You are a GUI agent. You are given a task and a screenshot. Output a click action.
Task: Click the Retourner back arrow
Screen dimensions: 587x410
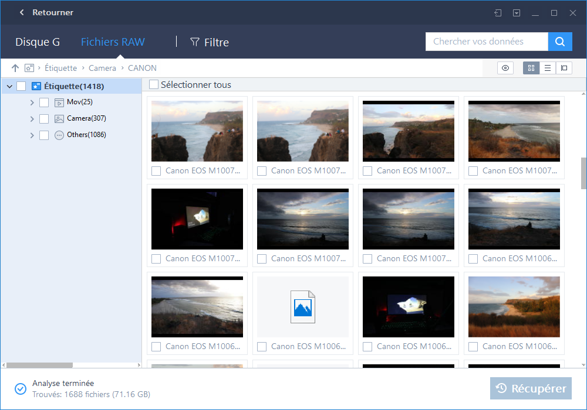coord(22,12)
